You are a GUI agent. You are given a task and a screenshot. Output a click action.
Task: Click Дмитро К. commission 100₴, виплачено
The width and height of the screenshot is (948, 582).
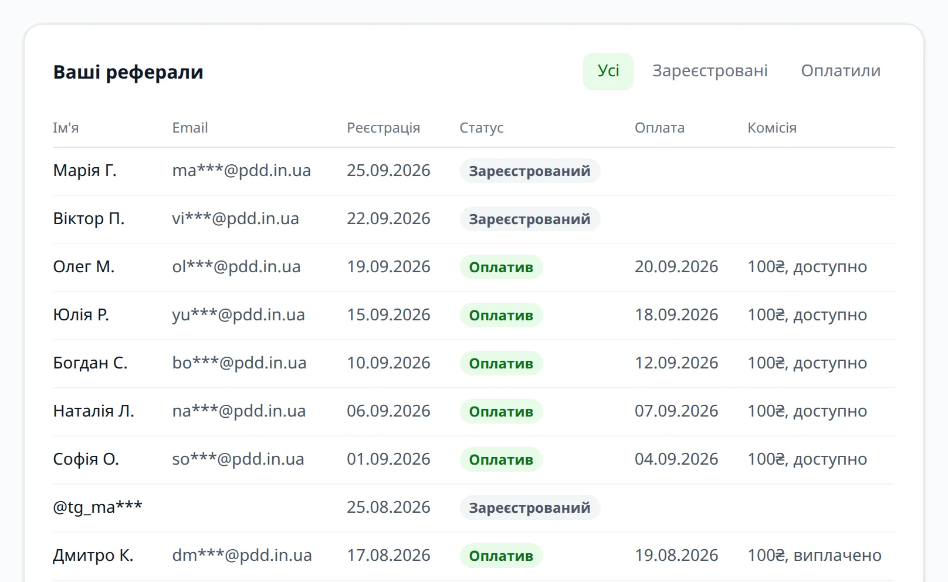(814, 556)
